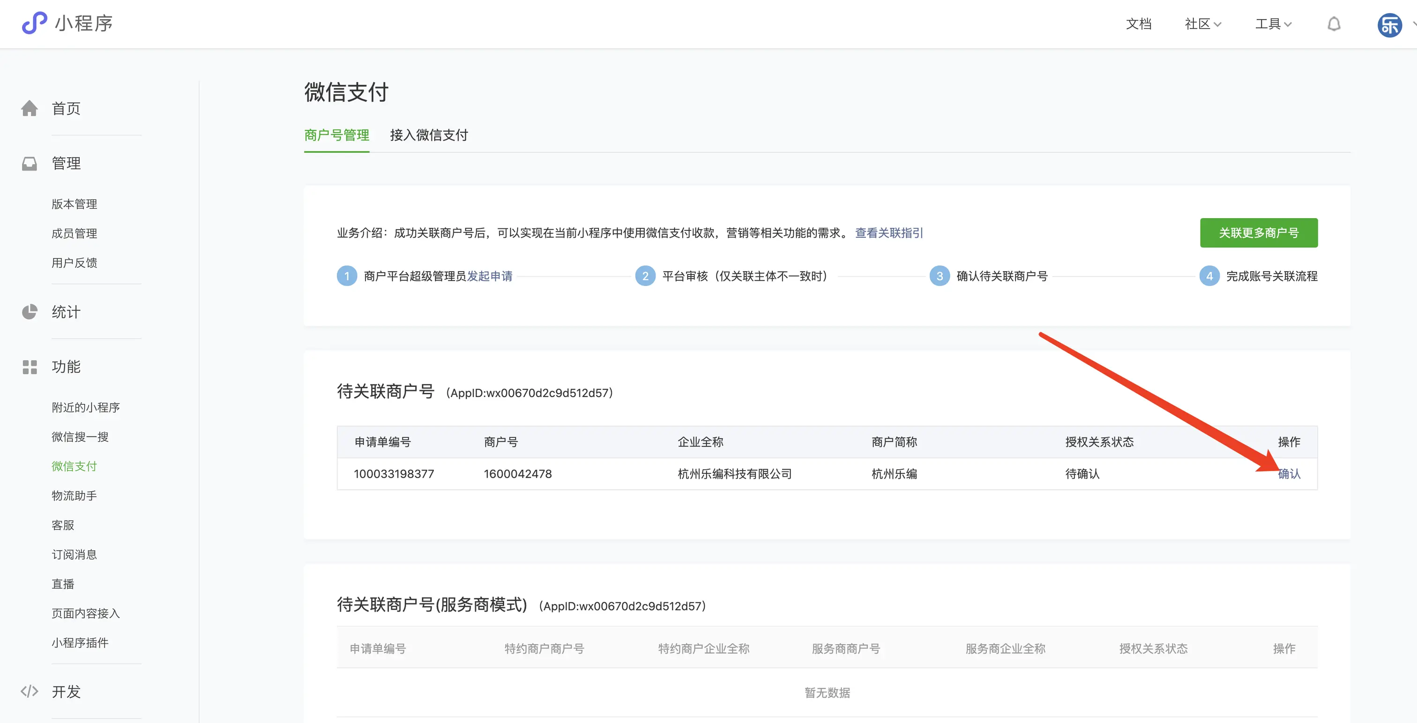Go to 物流助手 in the sidebar
Image resolution: width=1417 pixels, height=723 pixels.
coord(74,496)
